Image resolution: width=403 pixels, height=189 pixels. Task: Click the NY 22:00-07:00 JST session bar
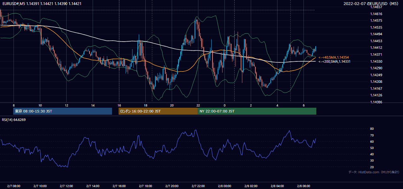click(257, 111)
